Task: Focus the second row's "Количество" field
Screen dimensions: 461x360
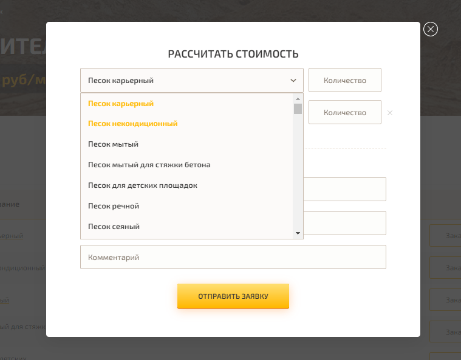Action: coord(344,112)
